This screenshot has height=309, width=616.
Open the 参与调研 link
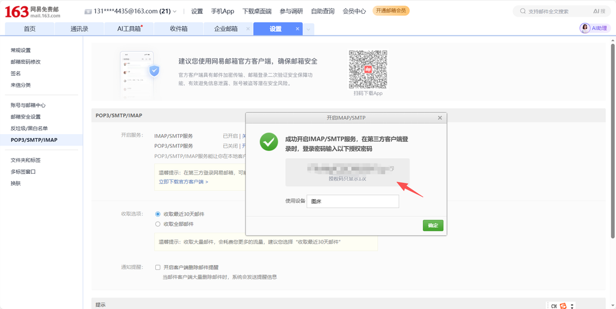click(x=291, y=11)
